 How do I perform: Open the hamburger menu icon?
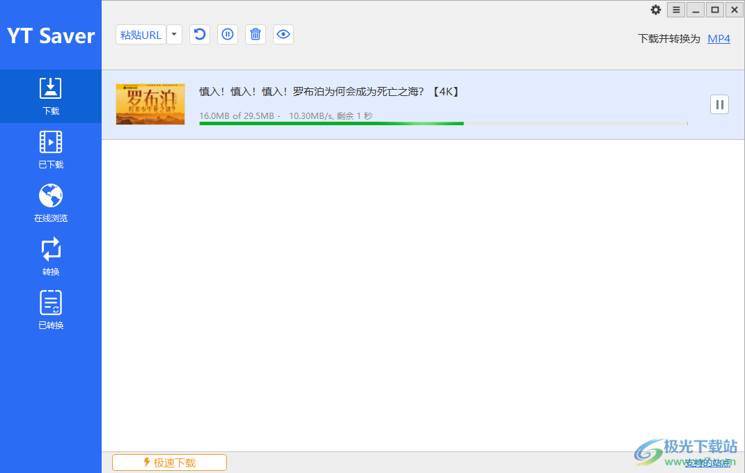(x=676, y=10)
